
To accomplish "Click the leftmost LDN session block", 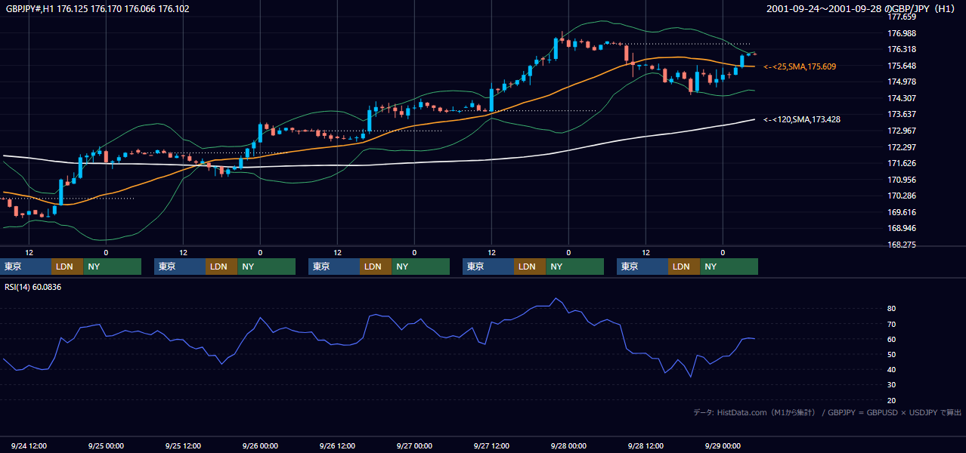I will coord(67,267).
